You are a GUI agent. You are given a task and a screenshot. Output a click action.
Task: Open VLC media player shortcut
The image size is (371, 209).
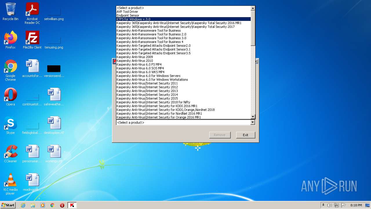(x=10, y=184)
